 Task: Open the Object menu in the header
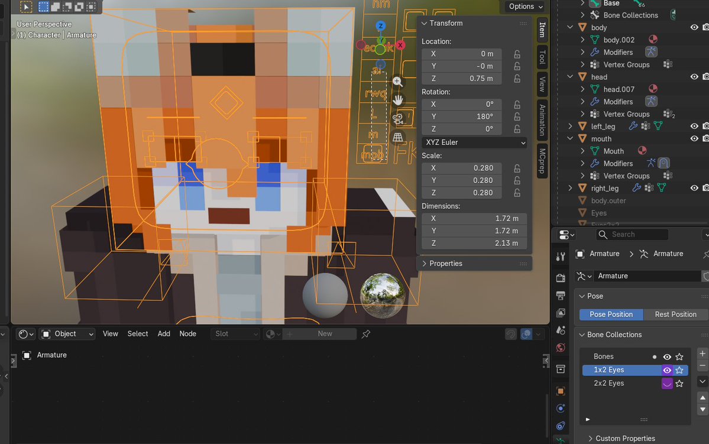66,333
